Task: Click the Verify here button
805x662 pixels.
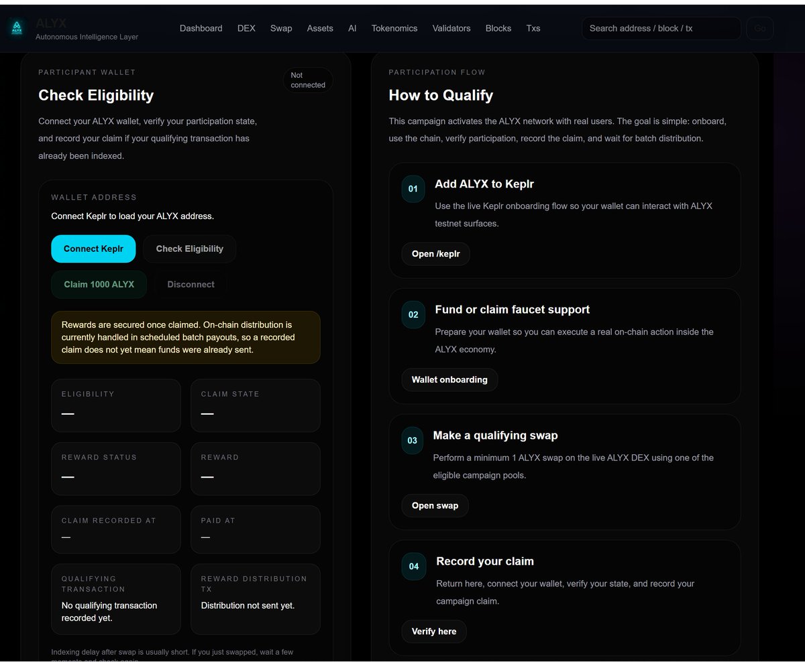Action: pos(434,631)
